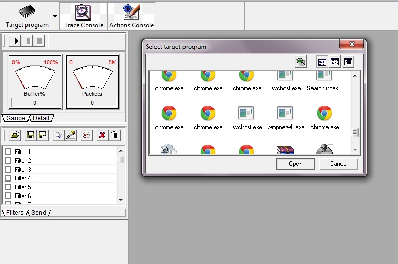Click the process list scrollbar thumb
The height and width of the screenshot is (264, 398).
[355, 132]
